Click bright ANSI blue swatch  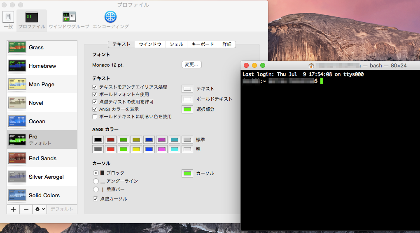(x=149, y=149)
